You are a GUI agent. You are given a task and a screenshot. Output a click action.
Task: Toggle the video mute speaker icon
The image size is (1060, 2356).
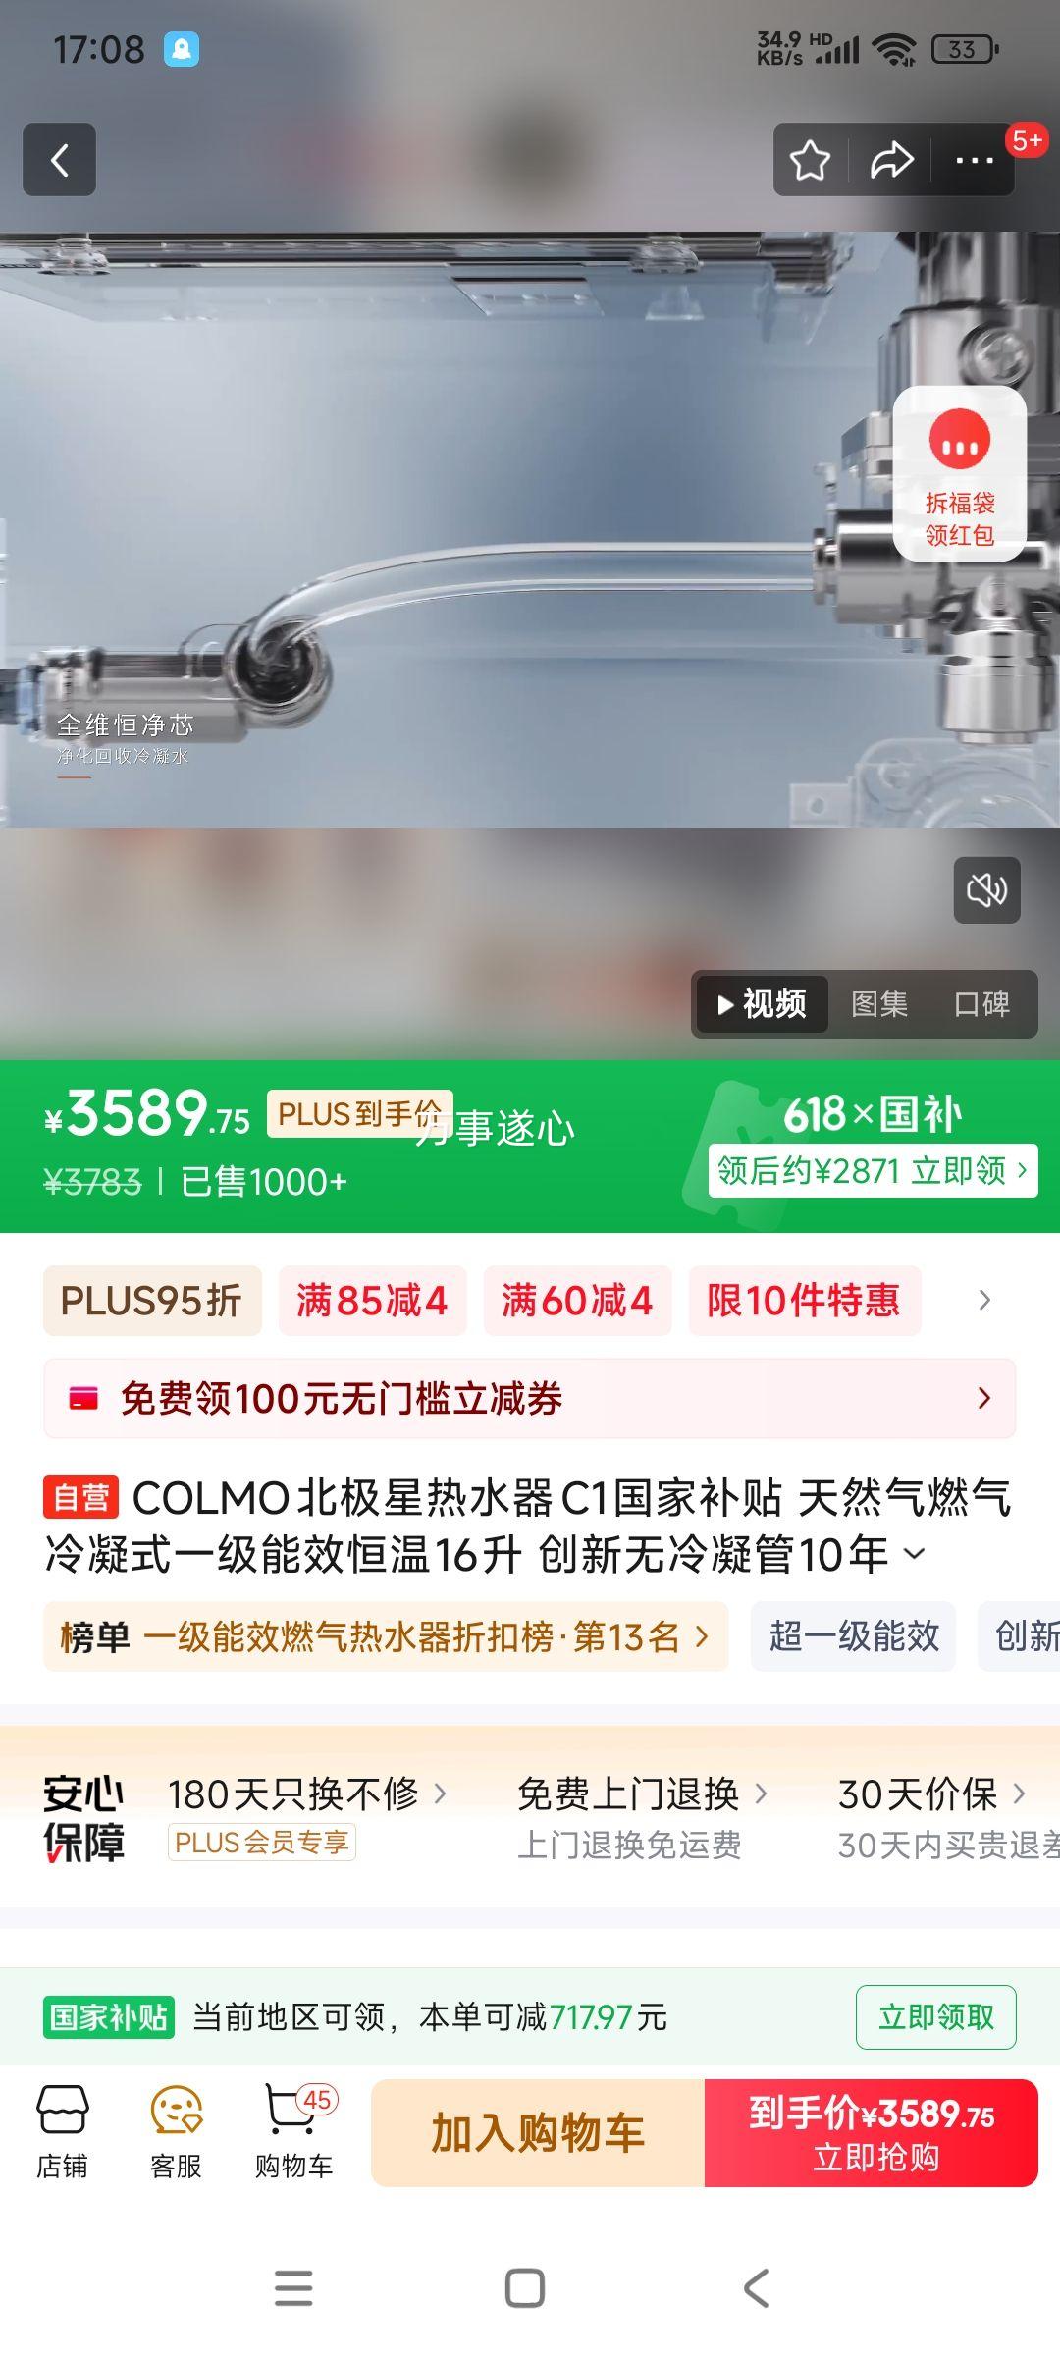987,890
